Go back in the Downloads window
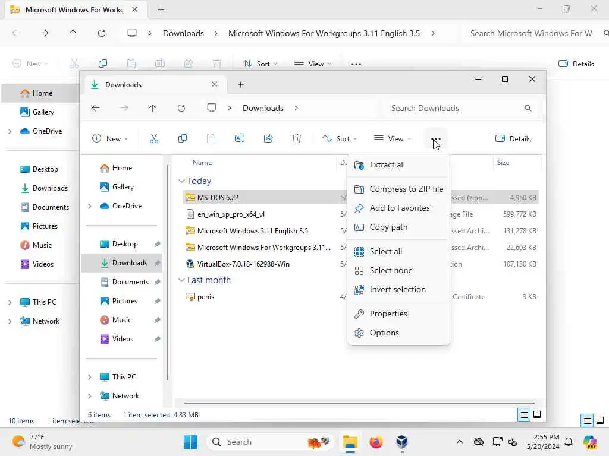This screenshot has height=456, width=609. coord(96,108)
